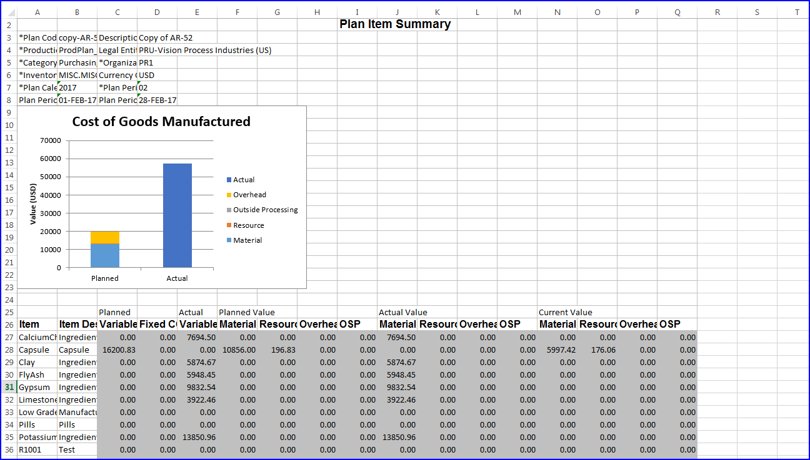Click the Clay item cell
The image size is (810, 460).
[37, 362]
